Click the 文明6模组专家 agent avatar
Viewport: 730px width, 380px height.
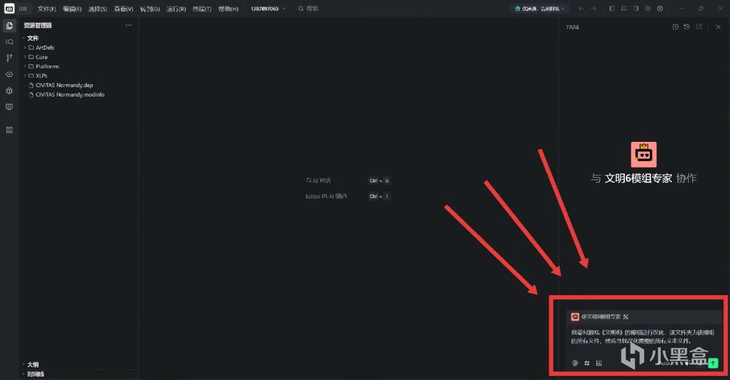(x=643, y=154)
